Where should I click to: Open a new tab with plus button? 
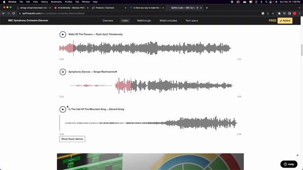(207, 8)
